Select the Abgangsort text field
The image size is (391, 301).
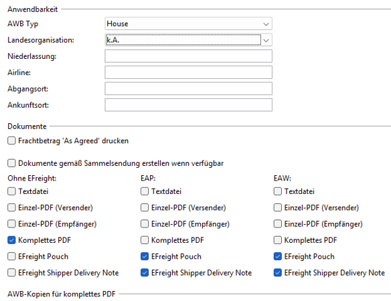[x=188, y=89]
